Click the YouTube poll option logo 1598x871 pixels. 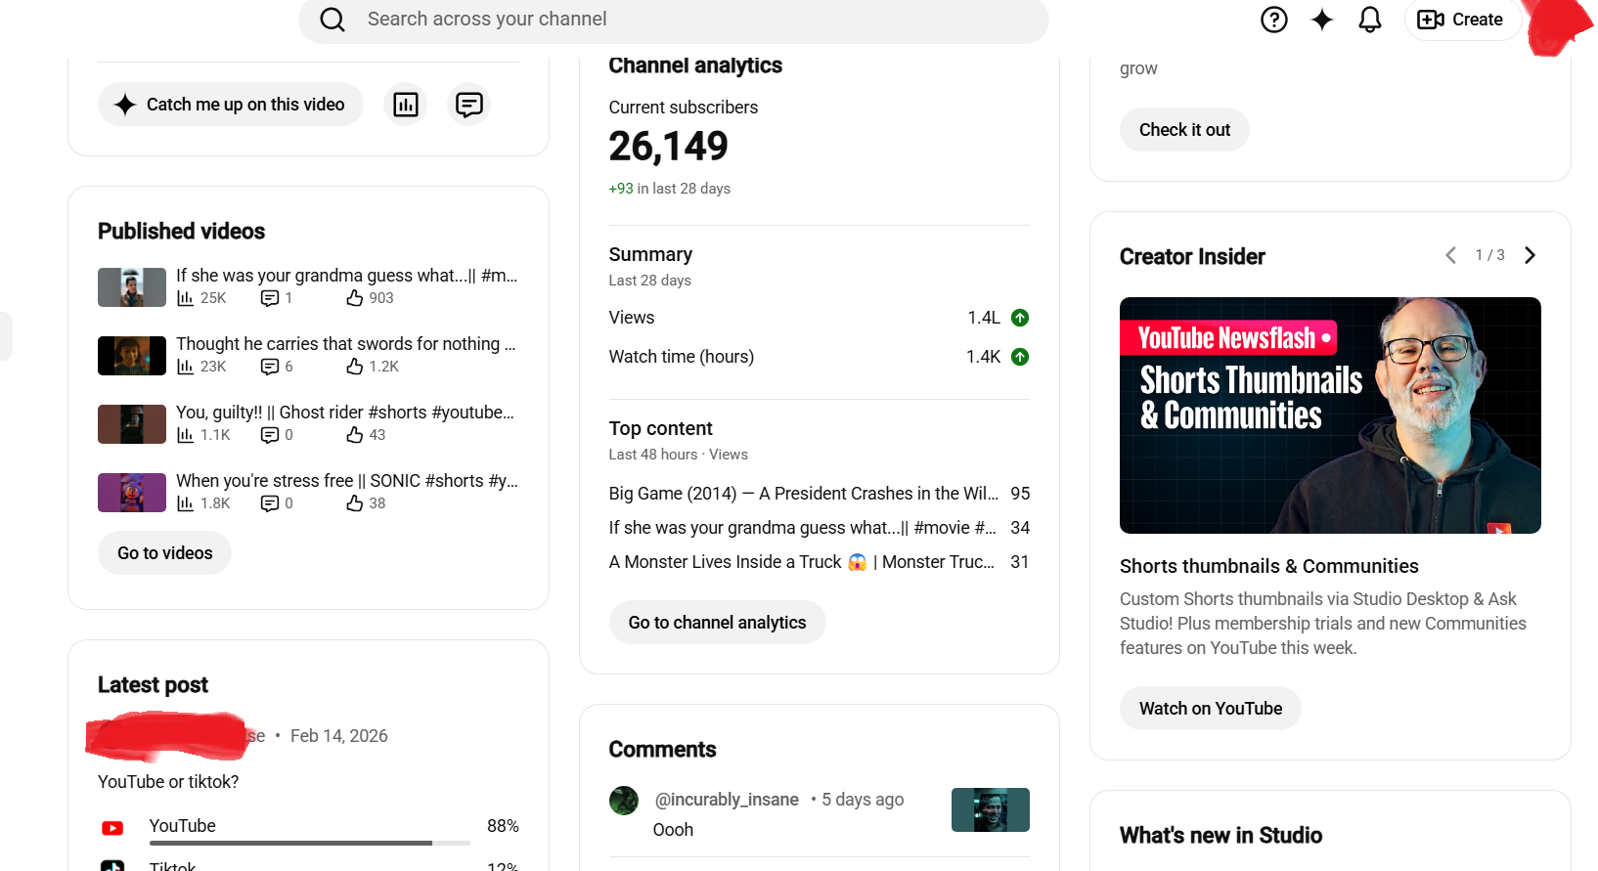click(112, 828)
